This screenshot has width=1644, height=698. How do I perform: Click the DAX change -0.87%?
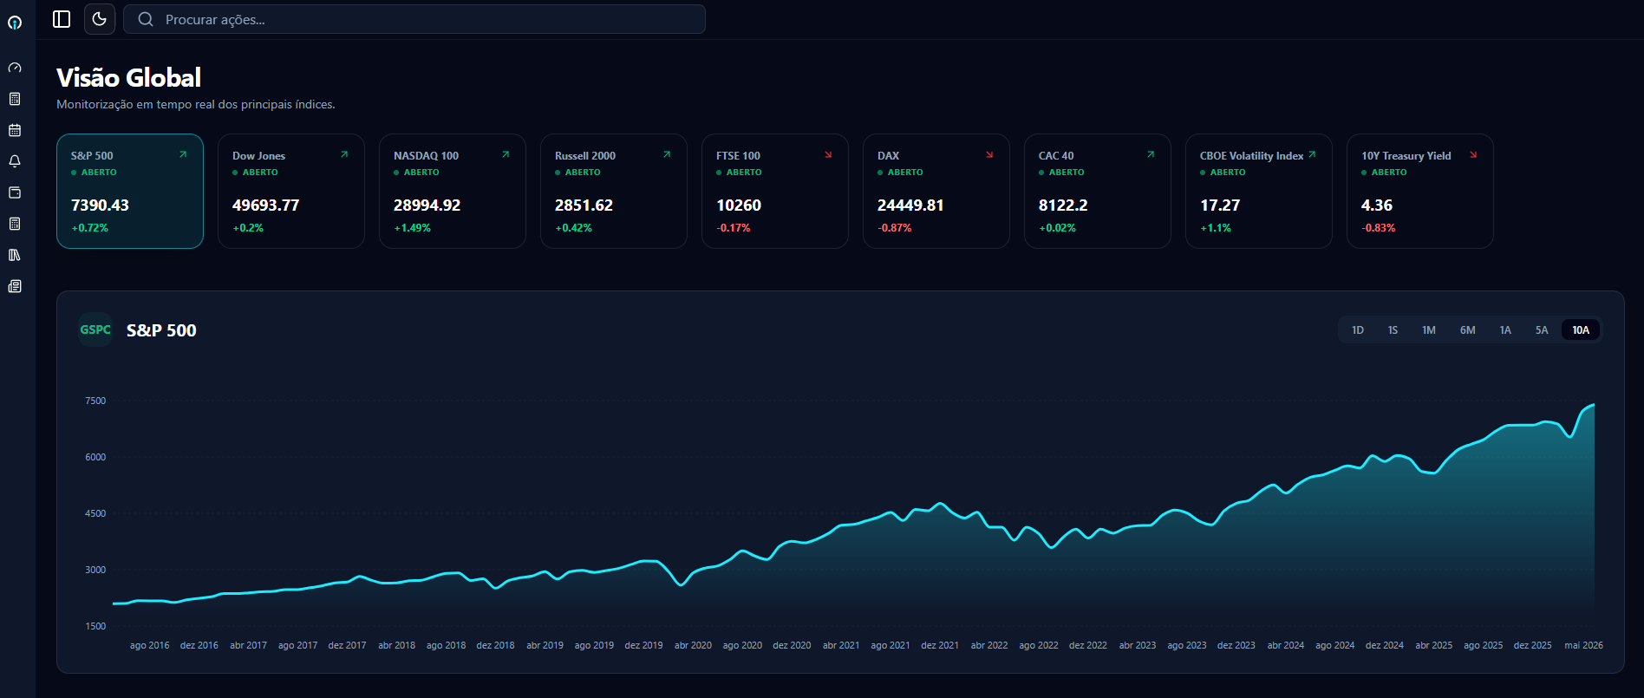point(895,228)
